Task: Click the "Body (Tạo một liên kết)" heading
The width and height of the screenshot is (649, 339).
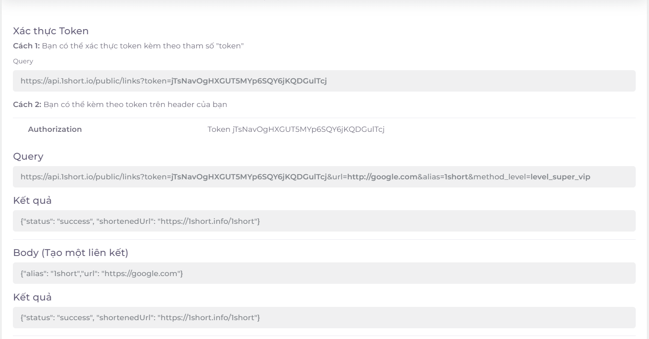Action: [x=70, y=253]
